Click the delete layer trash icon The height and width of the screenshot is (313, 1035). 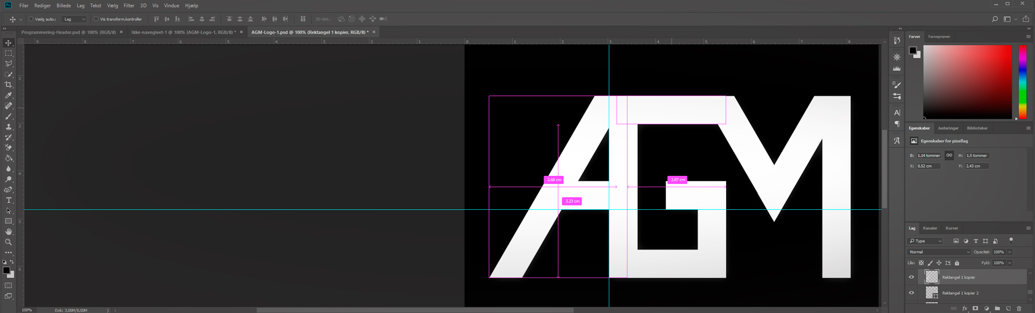[x=1019, y=309]
